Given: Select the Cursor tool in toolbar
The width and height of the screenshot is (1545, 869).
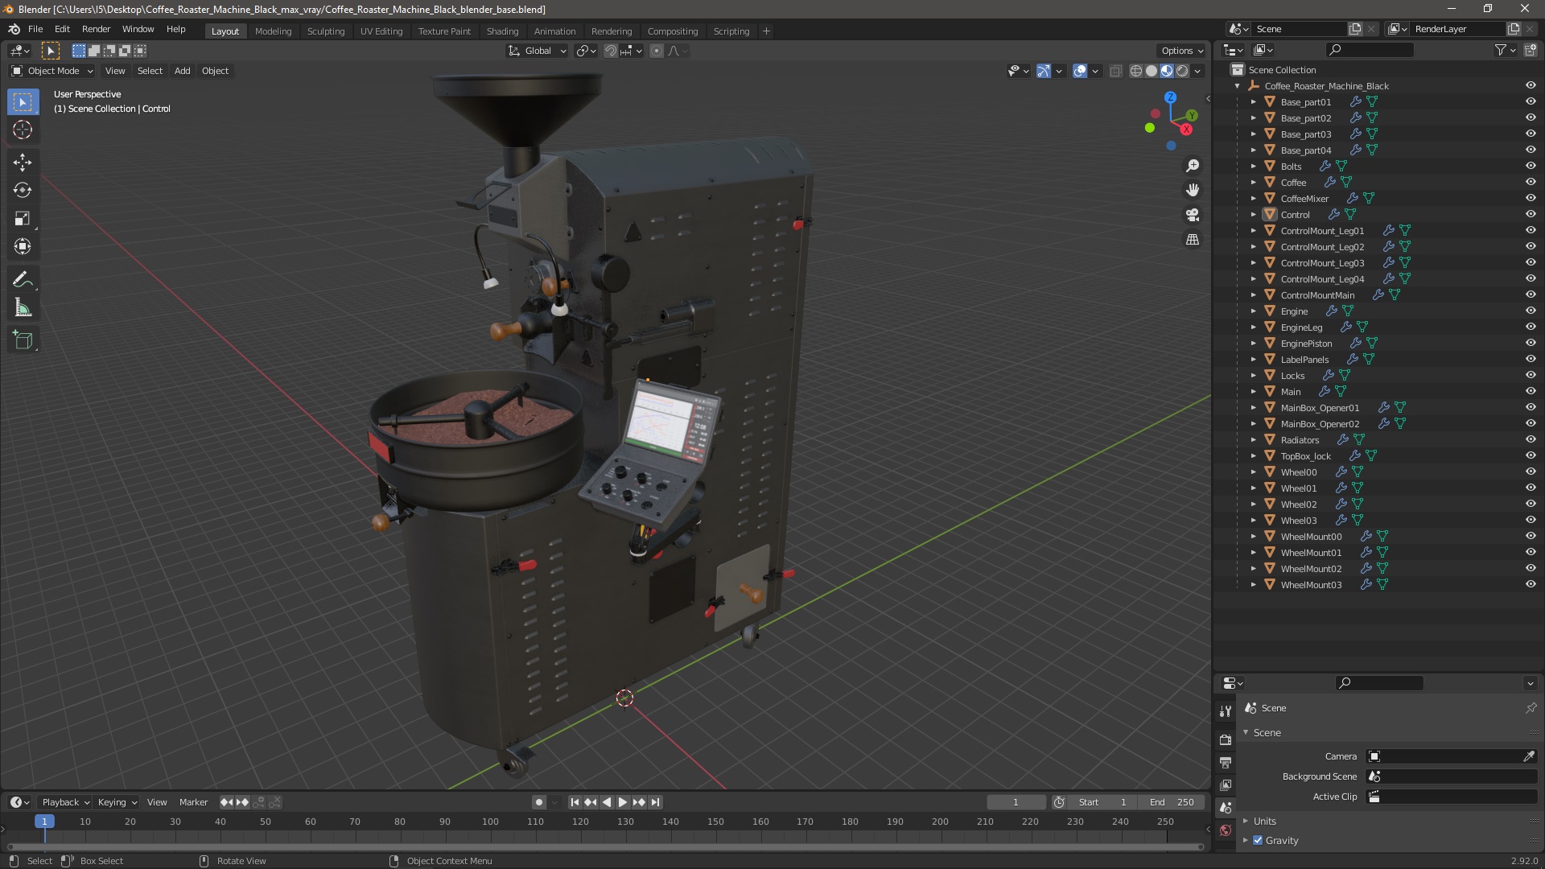Looking at the screenshot, I should tap(23, 130).
